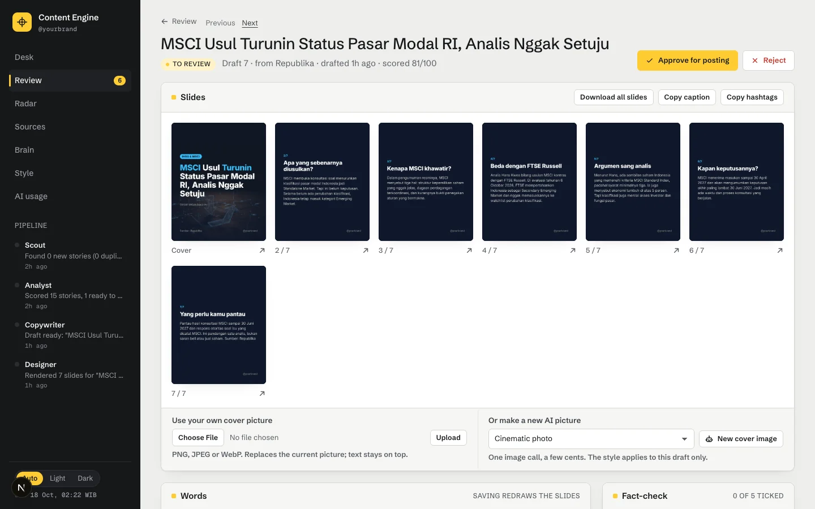The image size is (815, 509).
Task: Select the Cover slide thumbnail
Action: pos(218,182)
